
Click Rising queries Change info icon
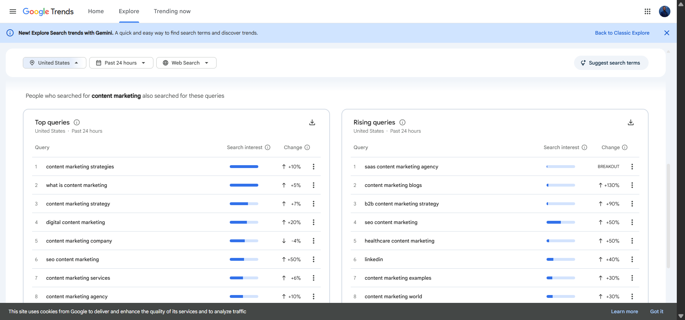coord(625,147)
